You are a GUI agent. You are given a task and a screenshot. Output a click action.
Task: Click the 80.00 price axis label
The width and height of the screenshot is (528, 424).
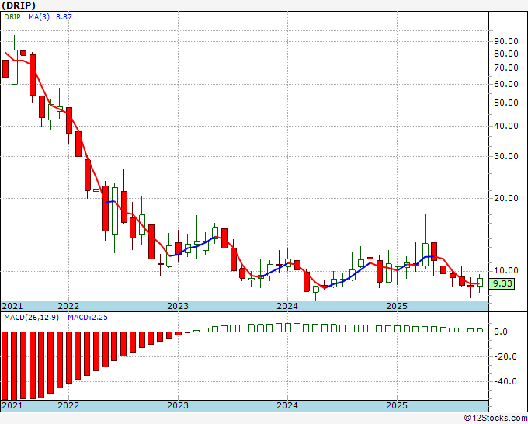(x=506, y=54)
